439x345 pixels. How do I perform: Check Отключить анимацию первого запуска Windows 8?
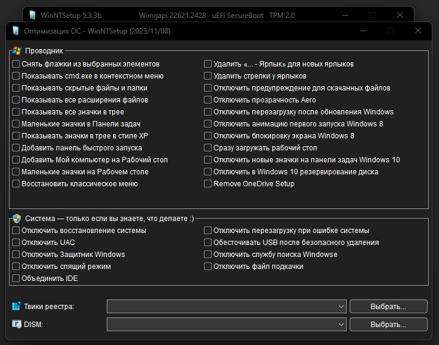(x=208, y=123)
